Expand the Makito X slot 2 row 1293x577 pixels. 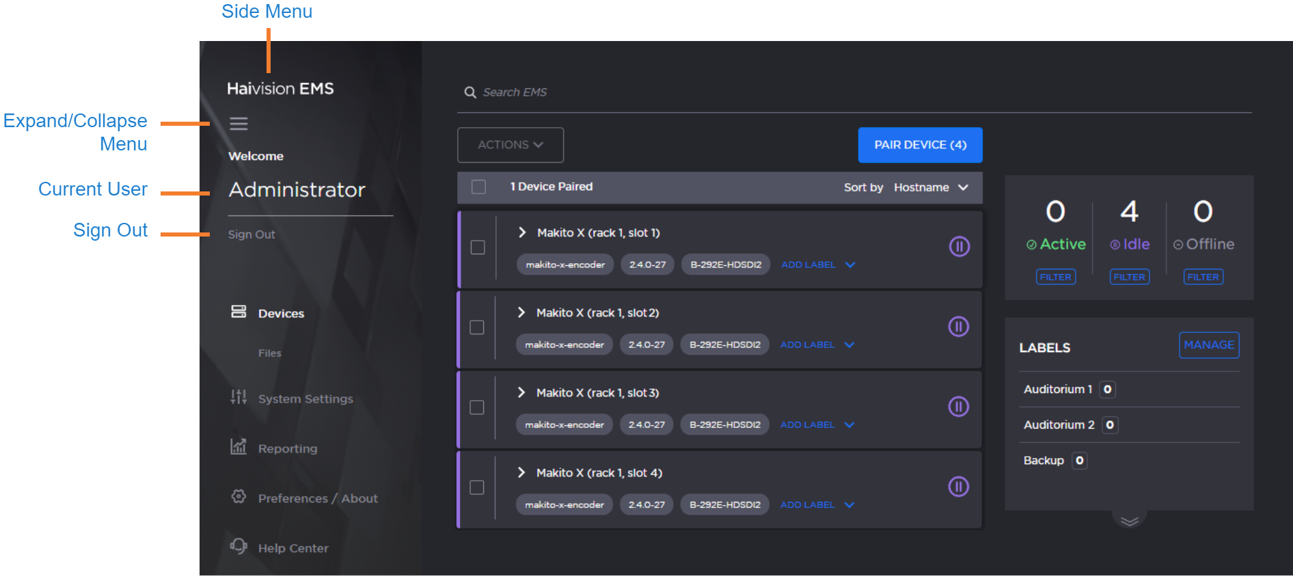click(521, 312)
